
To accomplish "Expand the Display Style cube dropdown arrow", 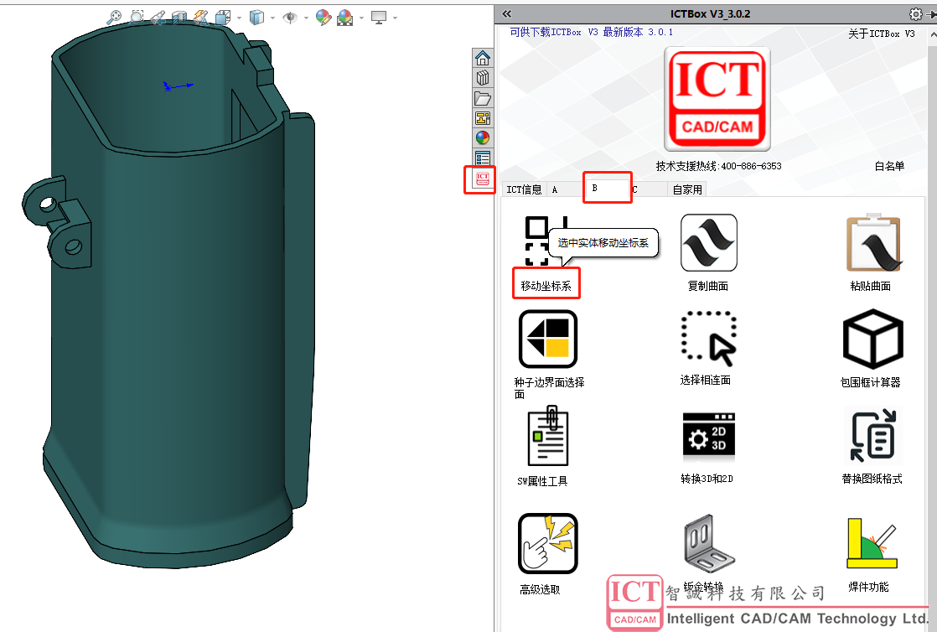I will pos(272,18).
